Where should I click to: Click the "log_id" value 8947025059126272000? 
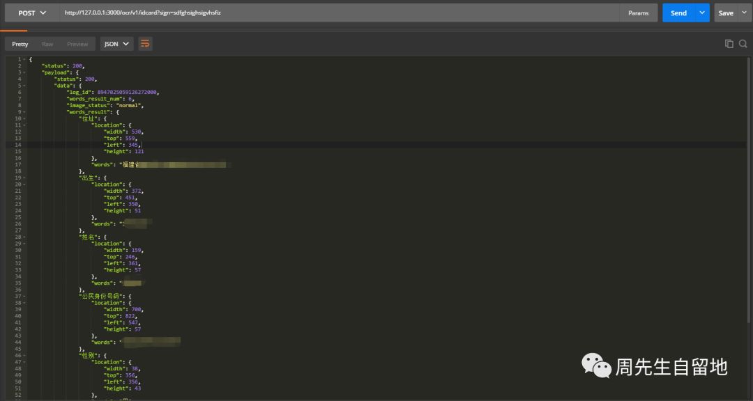(128, 92)
